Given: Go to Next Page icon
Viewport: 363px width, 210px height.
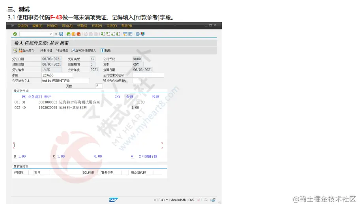Looking at the screenshot, I should [113, 34].
